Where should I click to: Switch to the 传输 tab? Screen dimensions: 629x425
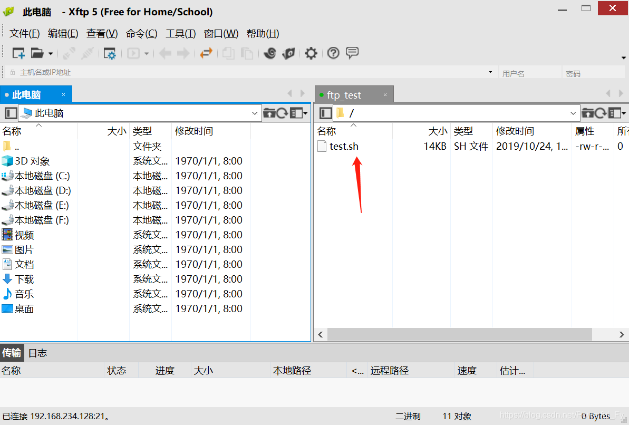12,353
